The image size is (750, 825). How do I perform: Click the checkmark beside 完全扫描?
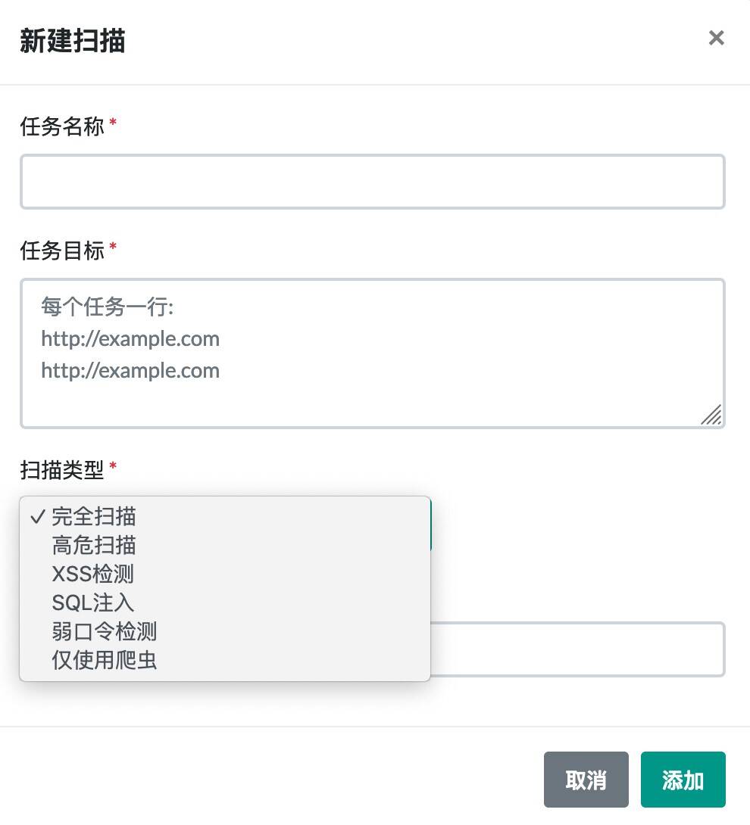(38, 517)
